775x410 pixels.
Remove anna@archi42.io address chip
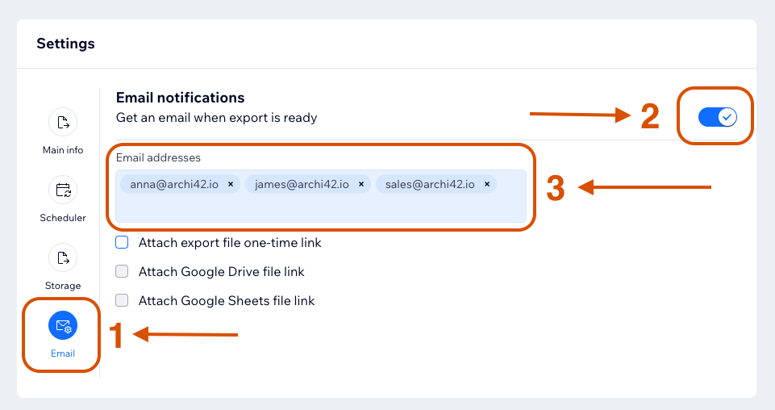tap(231, 184)
